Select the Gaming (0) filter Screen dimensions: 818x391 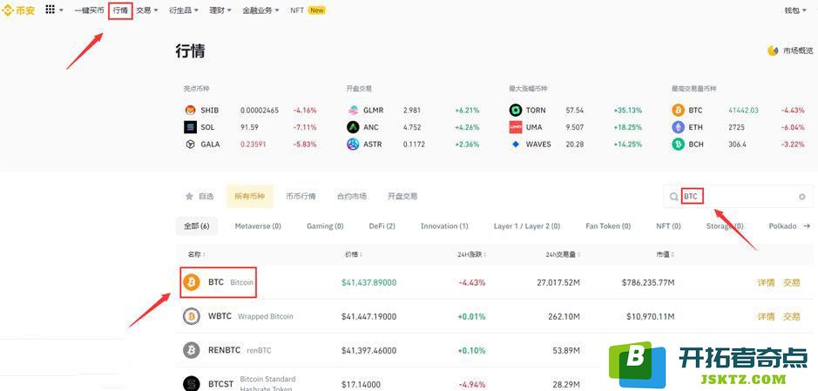(x=325, y=226)
